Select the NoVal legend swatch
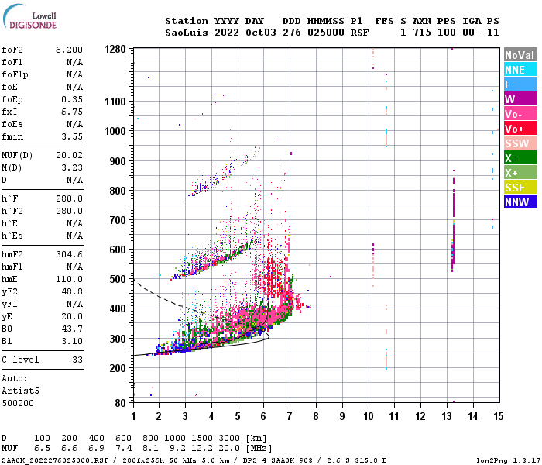 (520, 55)
